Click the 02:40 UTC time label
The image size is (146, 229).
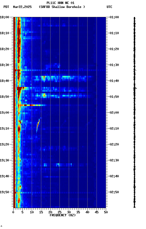pyautogui.click(x=114, y=177)
